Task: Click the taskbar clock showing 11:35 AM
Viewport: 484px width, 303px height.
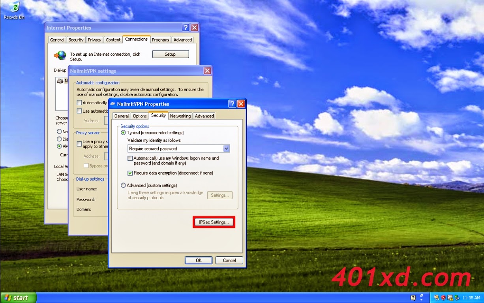Action: (x=471, y=297)
